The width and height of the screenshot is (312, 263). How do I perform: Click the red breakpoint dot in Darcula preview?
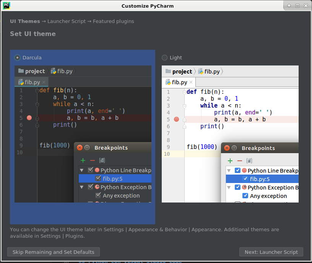(x=29, y=118)
